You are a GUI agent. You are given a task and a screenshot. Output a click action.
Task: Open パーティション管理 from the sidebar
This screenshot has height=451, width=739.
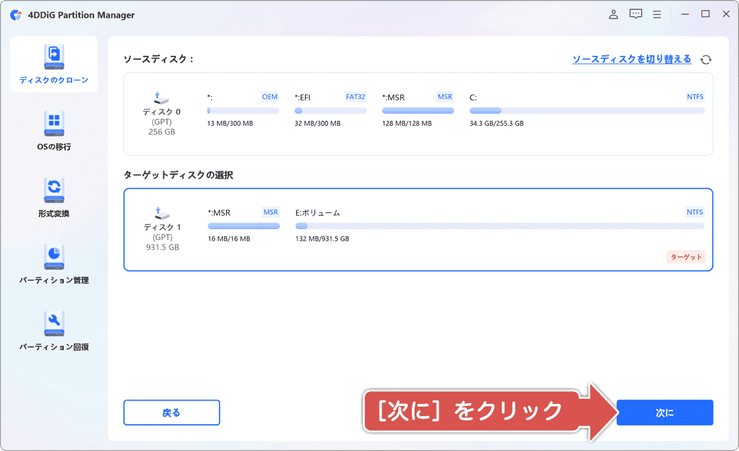tap(53, 263)
